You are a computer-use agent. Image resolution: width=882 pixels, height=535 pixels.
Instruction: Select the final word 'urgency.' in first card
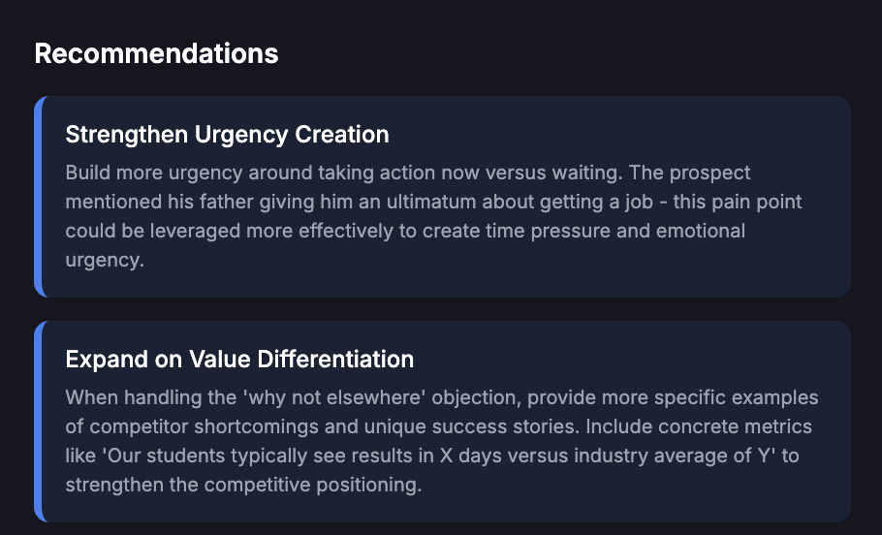105,261
